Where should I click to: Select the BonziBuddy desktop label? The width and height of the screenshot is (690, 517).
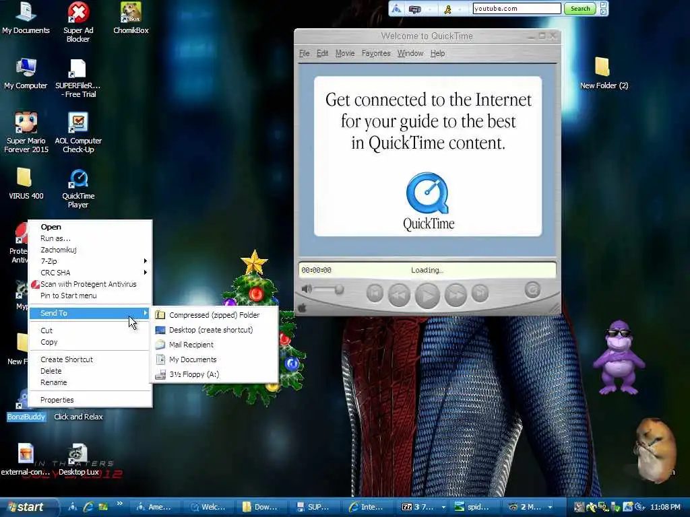point(26,417)
